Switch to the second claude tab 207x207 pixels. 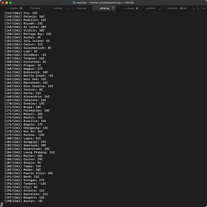tap(128, 8)
